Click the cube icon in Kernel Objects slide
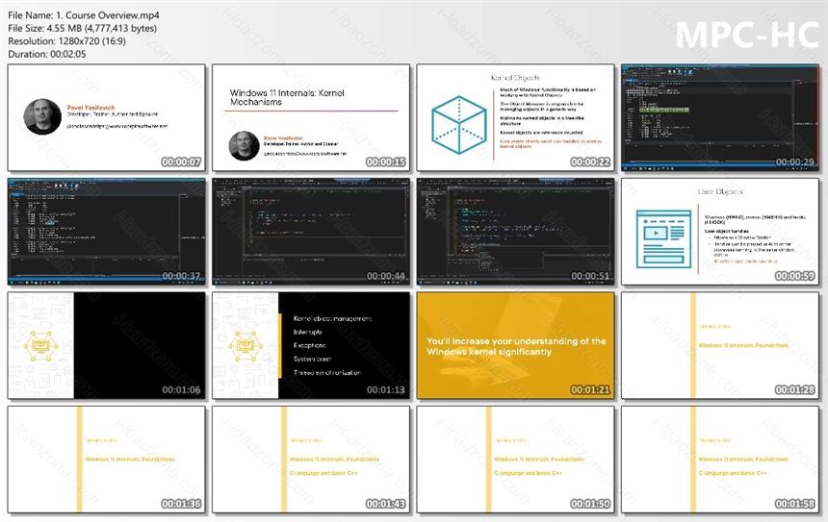828x522 pixels. [459, 124]
